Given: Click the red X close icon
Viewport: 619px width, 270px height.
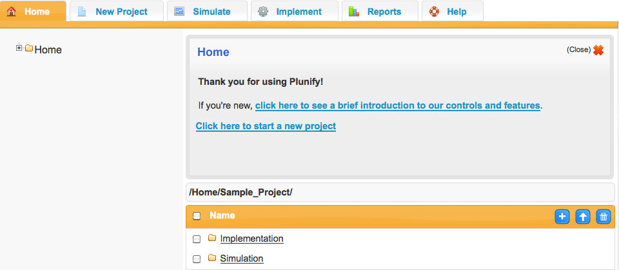Looking at the screenshot, I should tap(598, 50).
